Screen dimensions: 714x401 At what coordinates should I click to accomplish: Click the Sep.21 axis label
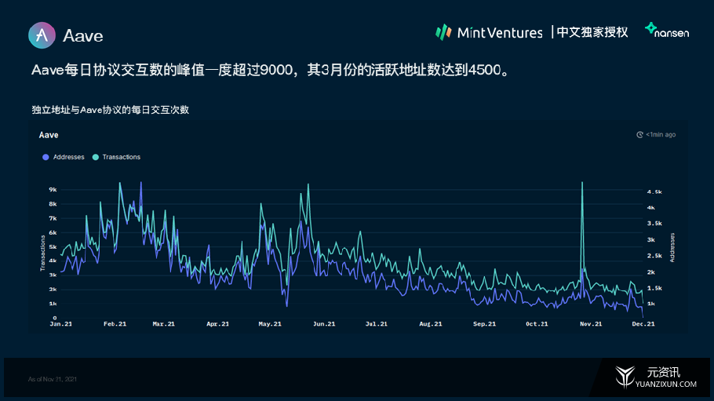tap(484, 324)
